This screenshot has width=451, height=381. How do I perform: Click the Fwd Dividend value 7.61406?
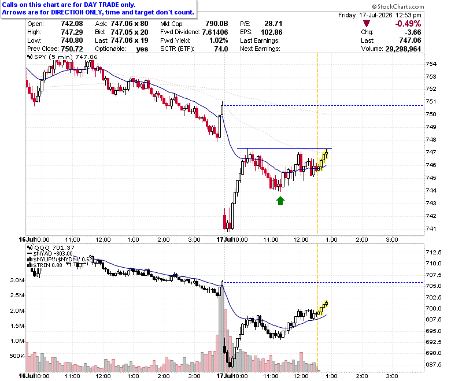tap(215, 32)
